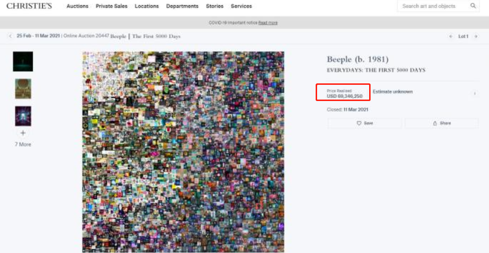Screen dimensions: 489x253
Task: Click the Estimate unknown text
Action: (393, 91)
